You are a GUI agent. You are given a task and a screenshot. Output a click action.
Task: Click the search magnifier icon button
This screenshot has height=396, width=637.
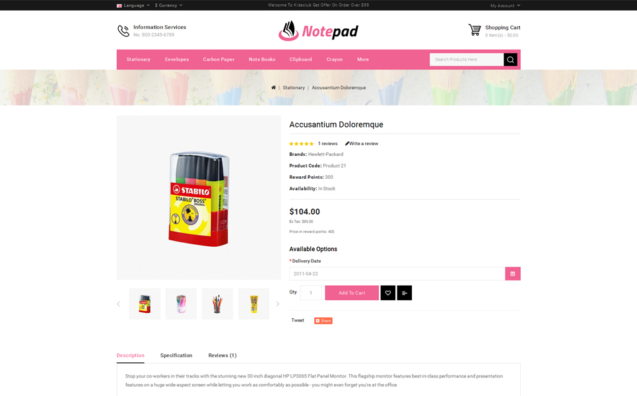510,59
